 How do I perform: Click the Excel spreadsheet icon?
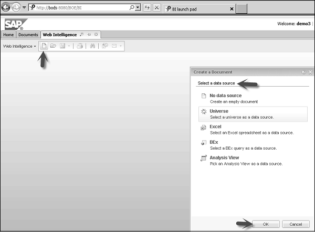(x=204, y=128)
